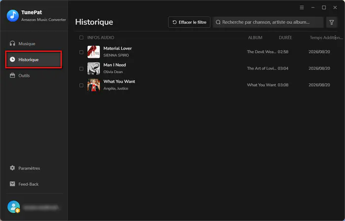Click duration 02:58
345x221 pixels.
click(x=283, y=52)
